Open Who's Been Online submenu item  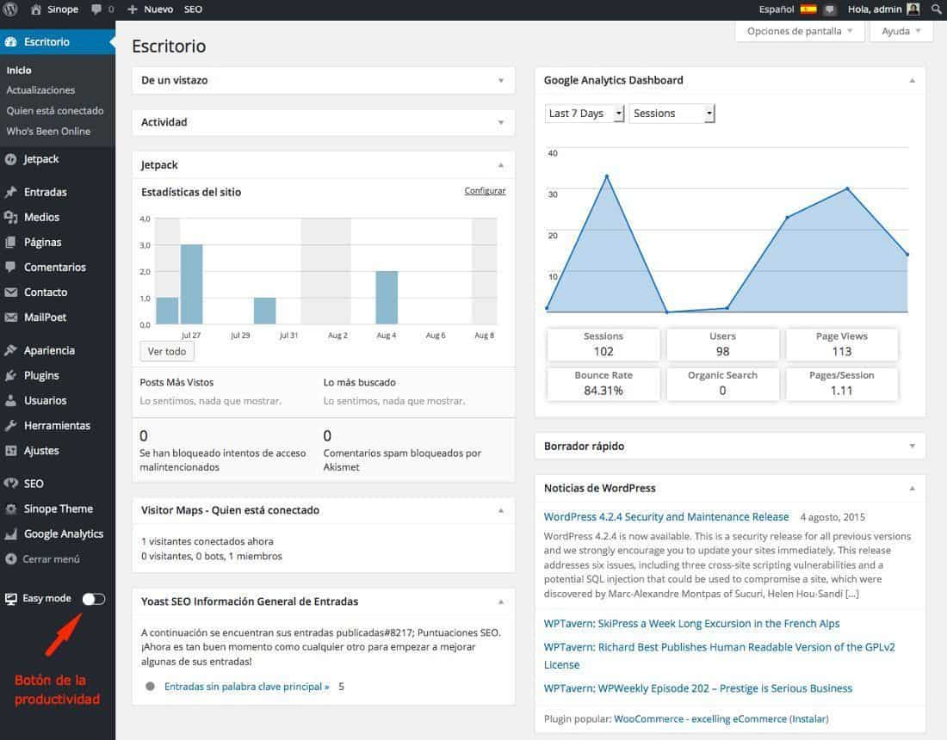(48, 131)
